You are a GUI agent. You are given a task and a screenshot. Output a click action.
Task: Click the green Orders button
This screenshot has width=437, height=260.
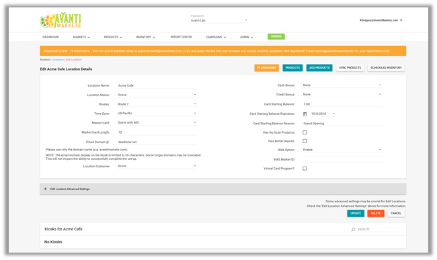[x=276, y=36]
